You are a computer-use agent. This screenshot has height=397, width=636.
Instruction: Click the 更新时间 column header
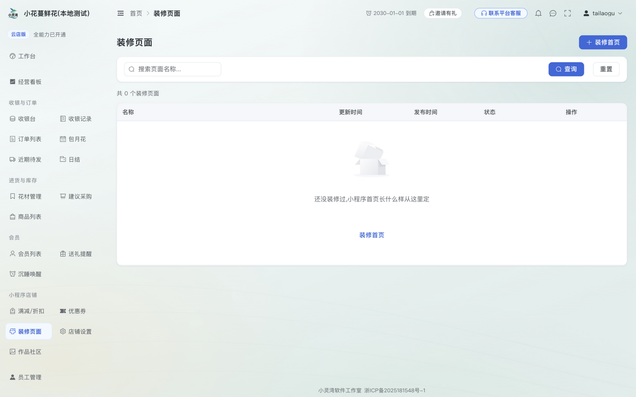pos(351,112)
